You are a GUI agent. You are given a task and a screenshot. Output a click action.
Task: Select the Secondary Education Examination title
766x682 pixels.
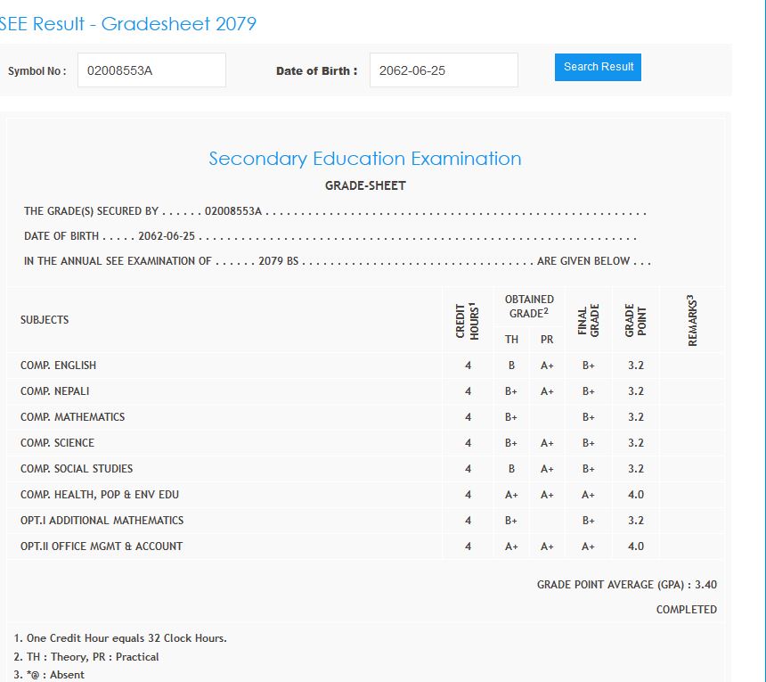pyautogui.click(x=365, y=159)
